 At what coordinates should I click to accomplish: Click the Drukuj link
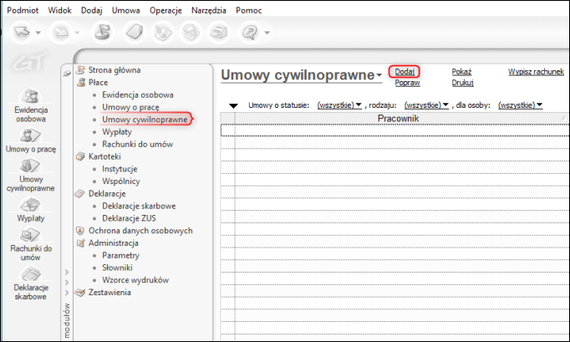click(x=463, y=83)
